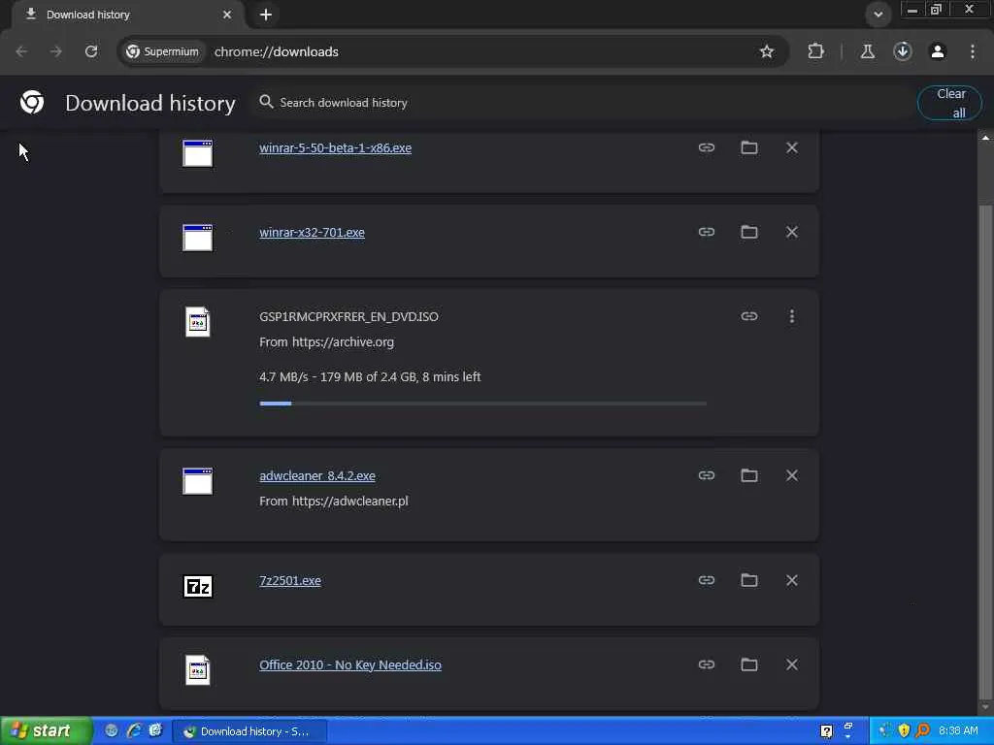Open the downloads toolbar bubble
This screenshot has height=745, width=994.
coord(903,51)
